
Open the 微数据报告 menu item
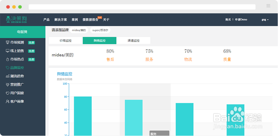(x=91, y=20)
